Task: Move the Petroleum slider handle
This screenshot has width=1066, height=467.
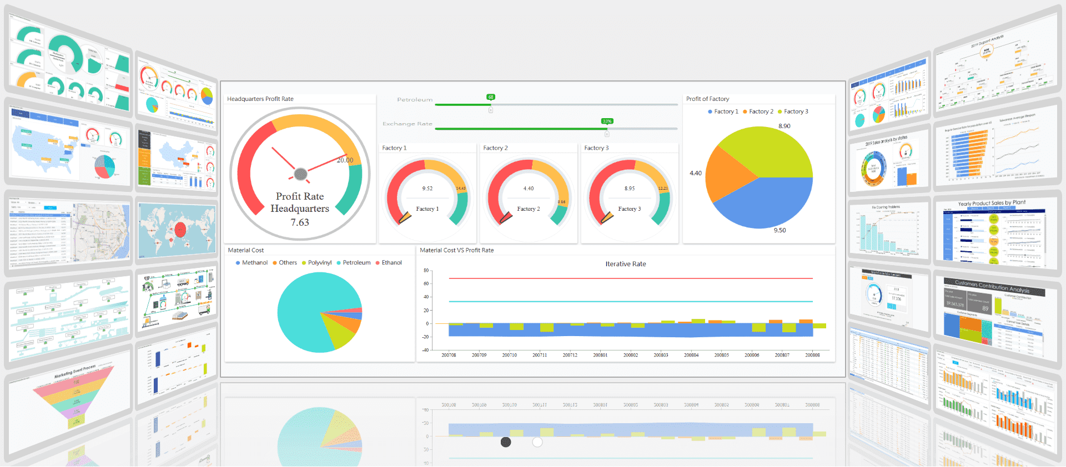Action: click(x=491, y=110)
